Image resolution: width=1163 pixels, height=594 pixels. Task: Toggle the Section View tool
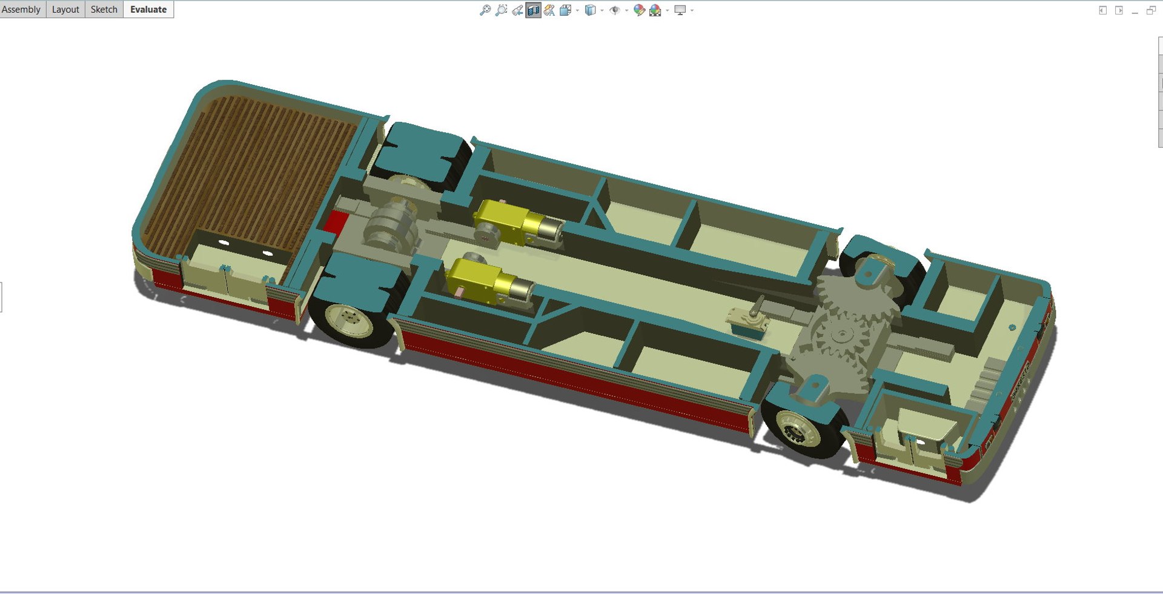point(533,10)
